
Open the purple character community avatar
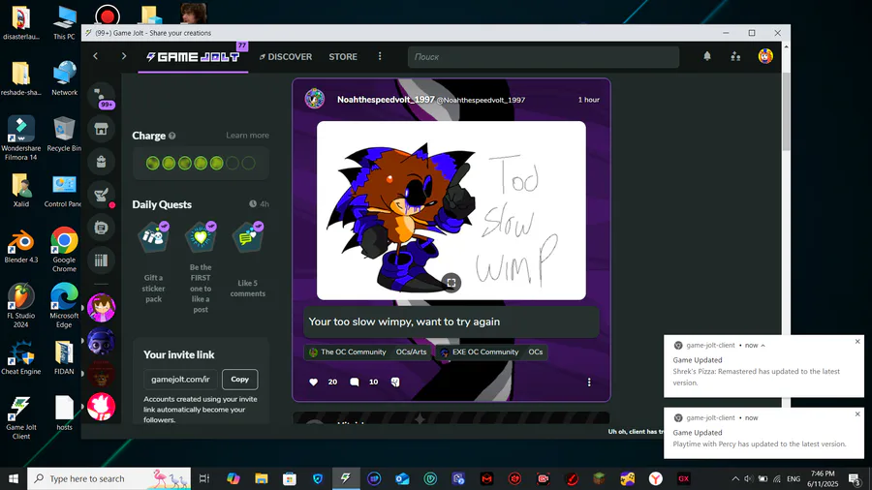click(x=101, y=341)
